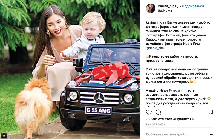
Task: Click the flexed arm emoji after исходники
Action: 195,82
